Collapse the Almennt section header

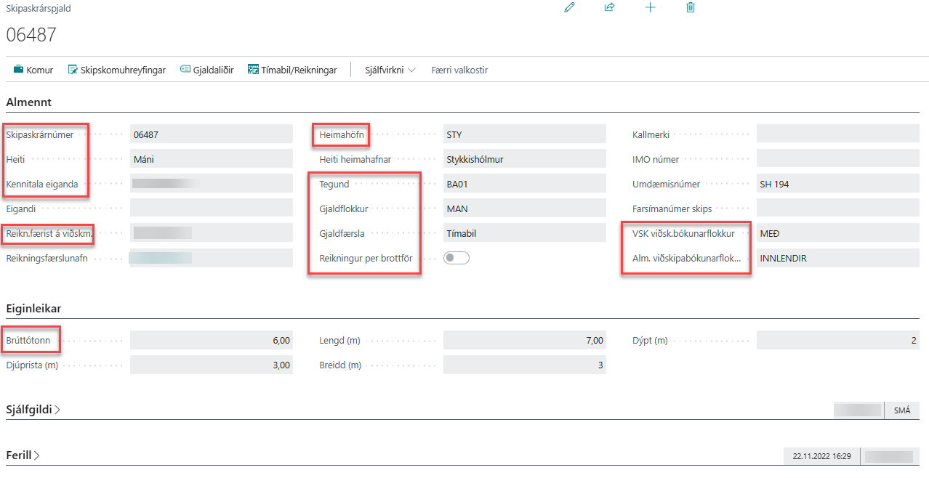pos(29,102)
